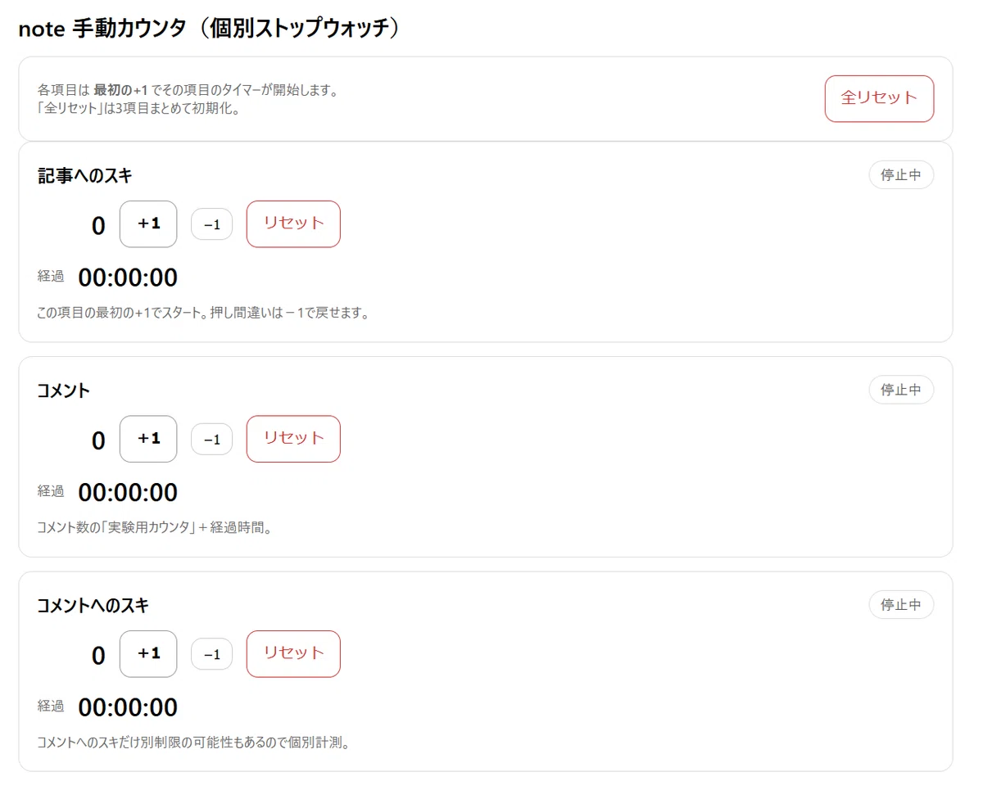983x799 pixels.
Task: Click the count value in コメント card
Action: point(98,440)
